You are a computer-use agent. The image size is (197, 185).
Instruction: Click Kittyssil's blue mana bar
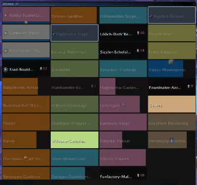pos(26,58)
